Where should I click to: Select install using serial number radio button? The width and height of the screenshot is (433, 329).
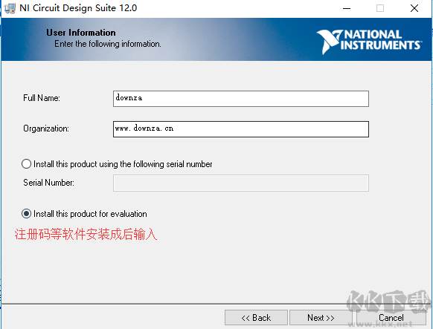(26, 164)
